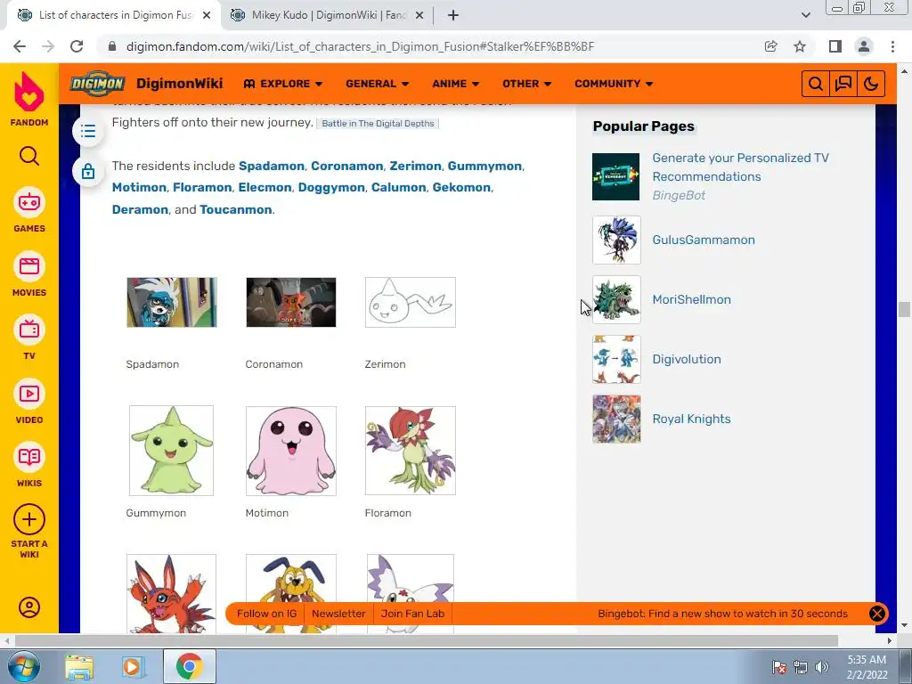Screen dimensions: 912x684
Task: Open the table of contents list icon
Action: pos(88,131)
